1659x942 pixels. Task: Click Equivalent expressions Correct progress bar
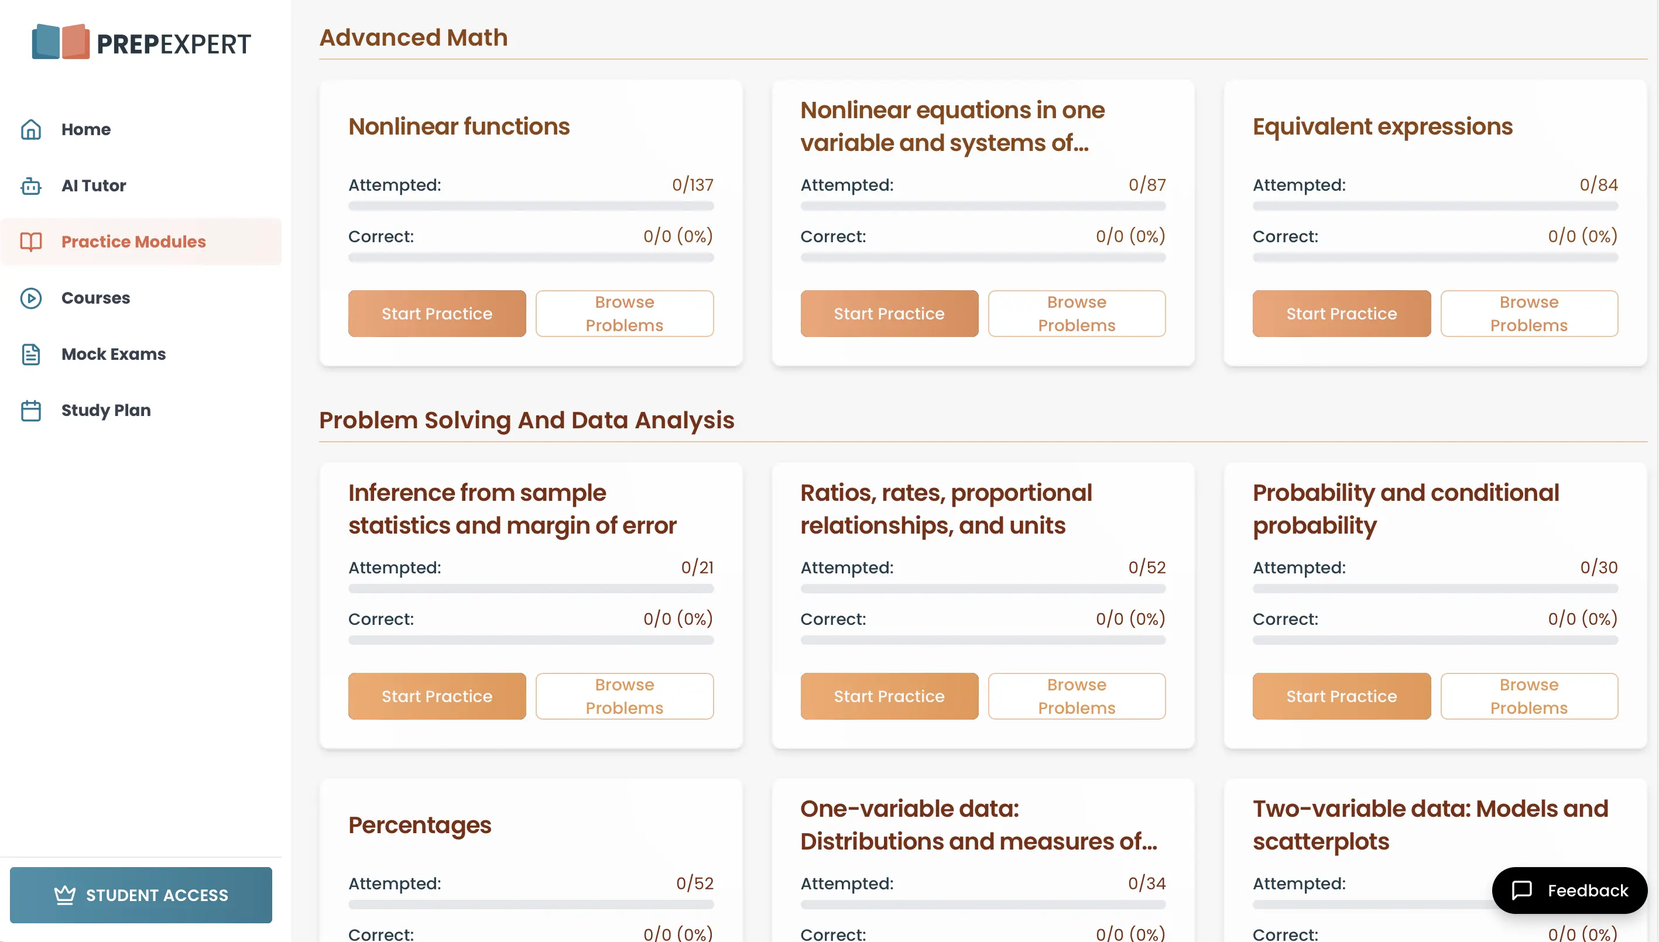(1436, 258)
